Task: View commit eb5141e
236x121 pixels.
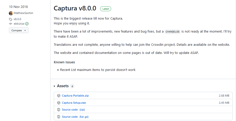Action: pos(19,24)
